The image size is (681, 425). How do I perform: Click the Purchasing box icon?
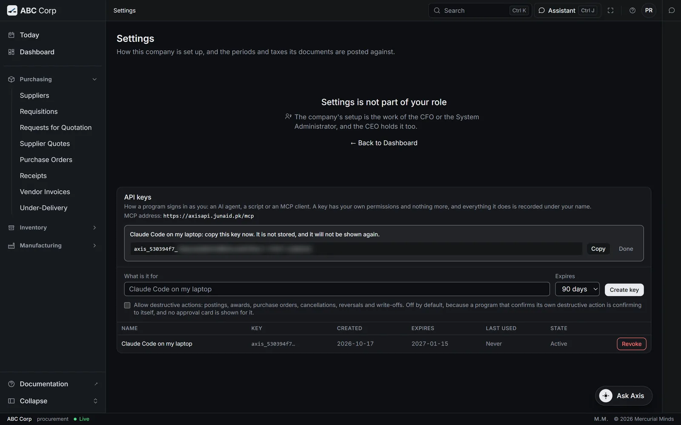coord(11,79)
